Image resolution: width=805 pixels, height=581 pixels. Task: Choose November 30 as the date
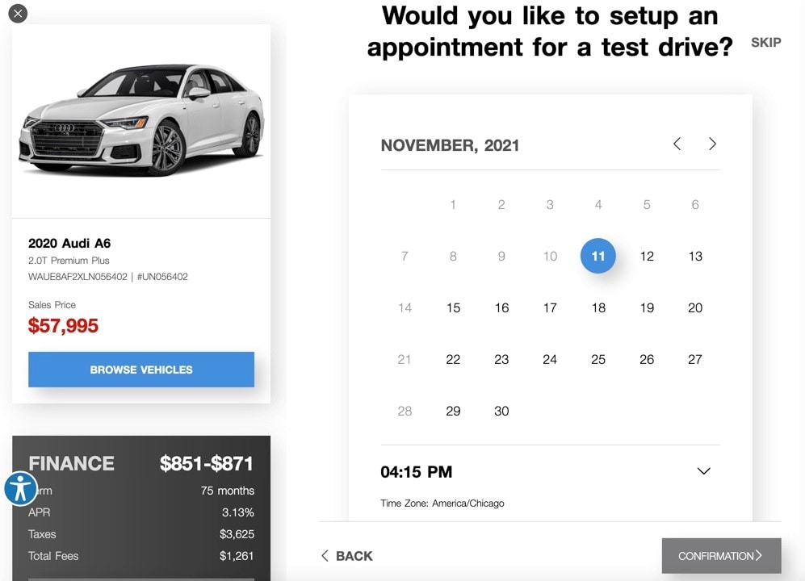point(501,411)
